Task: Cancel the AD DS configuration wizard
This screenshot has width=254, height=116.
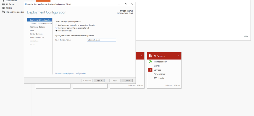Action: [x=127, y=80]
